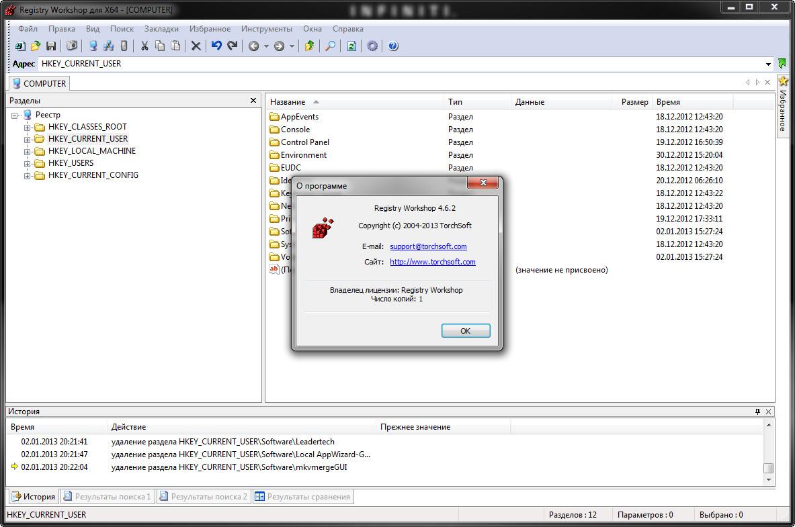Screen dimensions: 795x527
Task: Collapse the Реестр root node
Action: (x=14, y=115)
